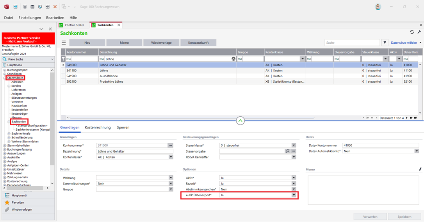This screenshot has height=222, width=424.
Task: Switch to the Kostenrechnung tab
Action: point(98,128)
